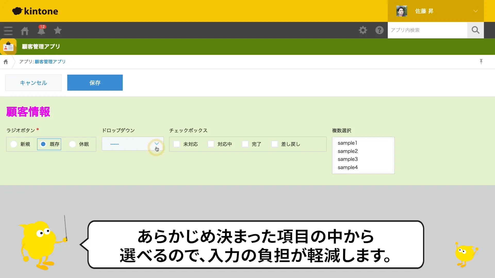Click the blue 保存 button
Image resolution: width=495 pixels, height=278 pixels.
[95, 83]
